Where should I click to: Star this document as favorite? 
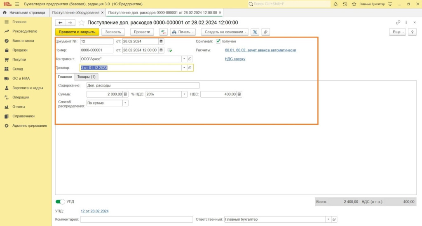[x=82, y=23]
